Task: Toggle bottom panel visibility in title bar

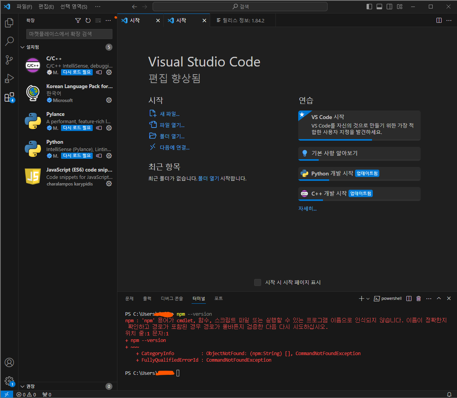Action: (379, 7)
